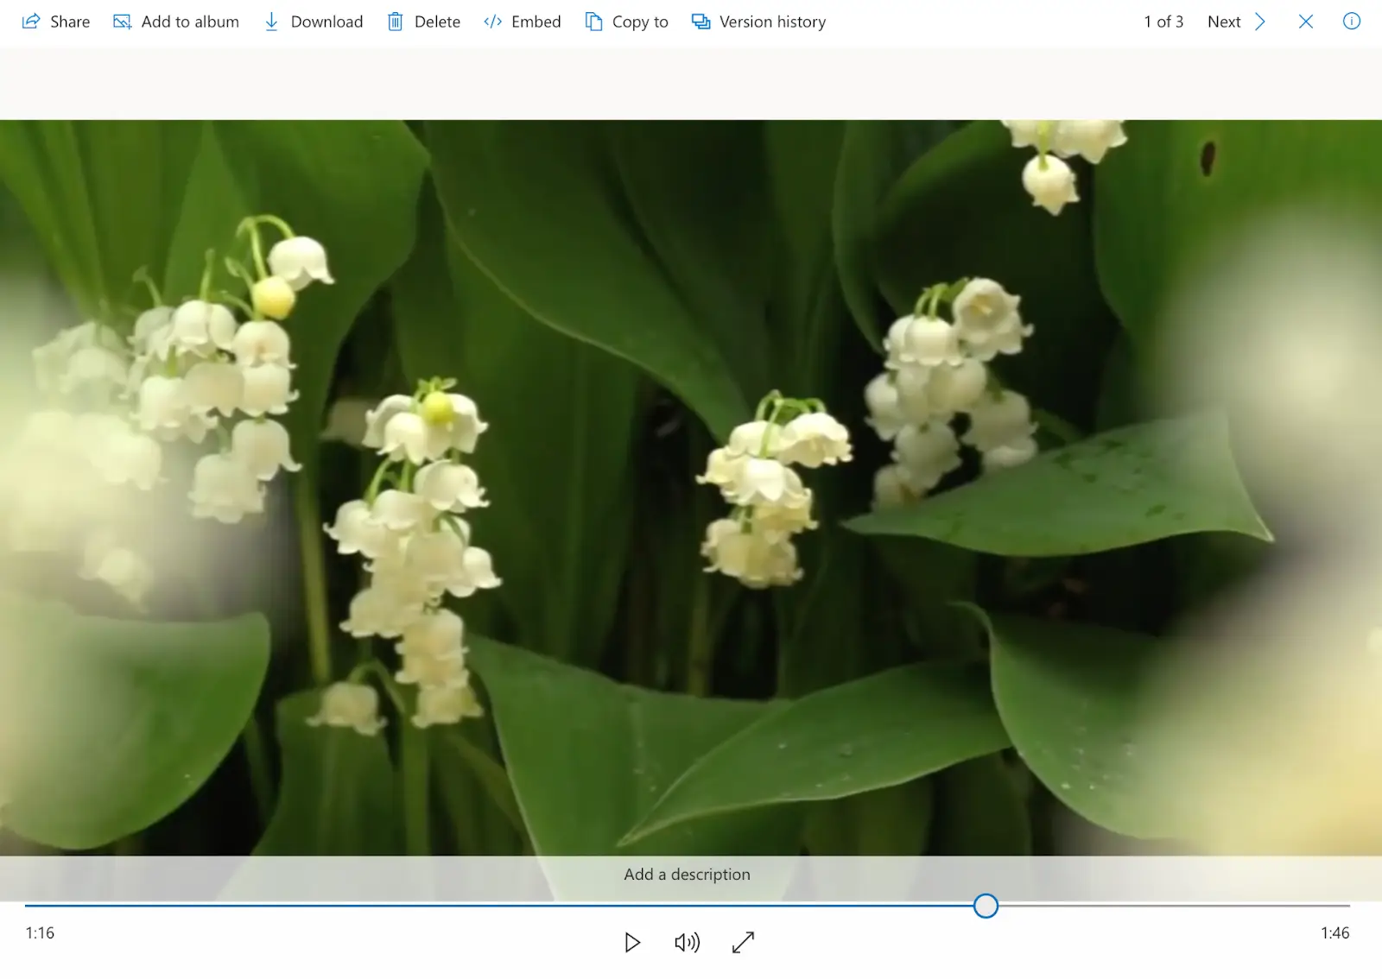The width and height of the screenshot is (1382, 979).
Task: Open the Version history icon
Action: coord(699,21)
